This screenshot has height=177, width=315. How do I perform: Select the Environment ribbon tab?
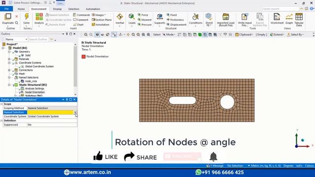click(39, 9)
